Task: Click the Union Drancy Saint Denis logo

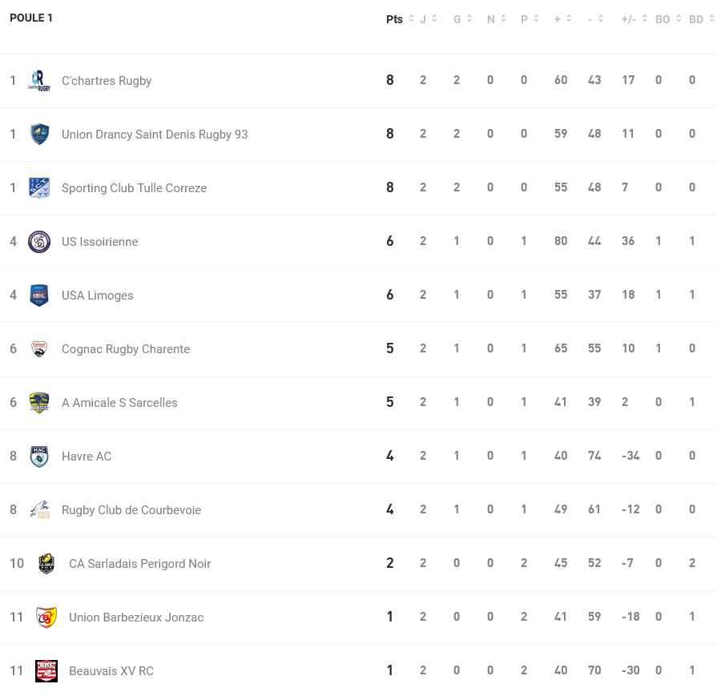Action: (39, 135)
